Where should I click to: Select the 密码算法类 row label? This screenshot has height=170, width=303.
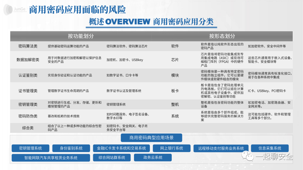point(28,46)
